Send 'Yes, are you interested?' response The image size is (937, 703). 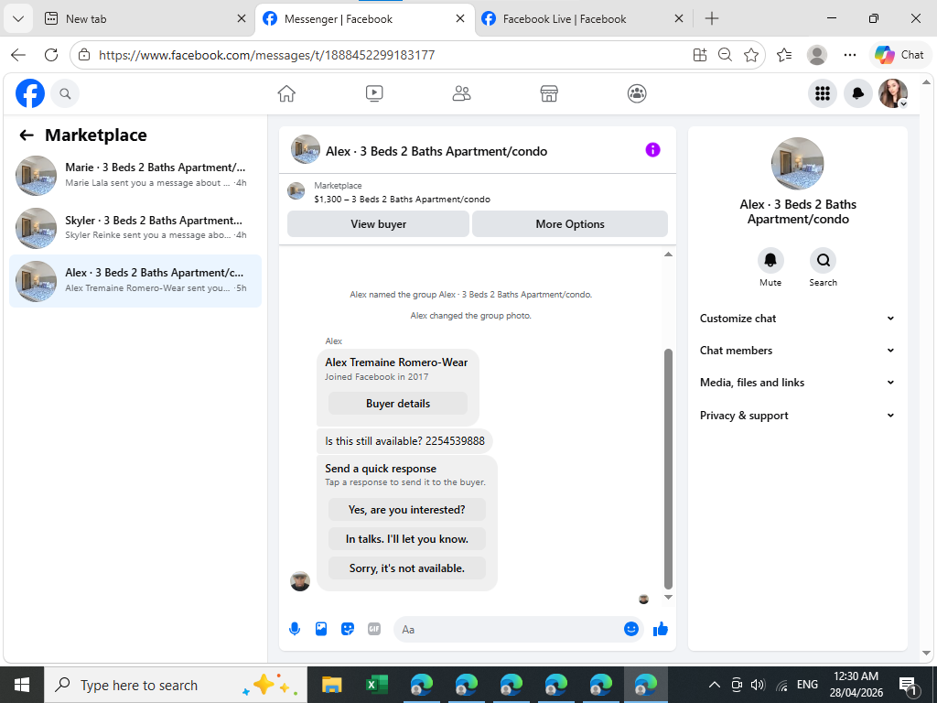[x=407, y=510]
